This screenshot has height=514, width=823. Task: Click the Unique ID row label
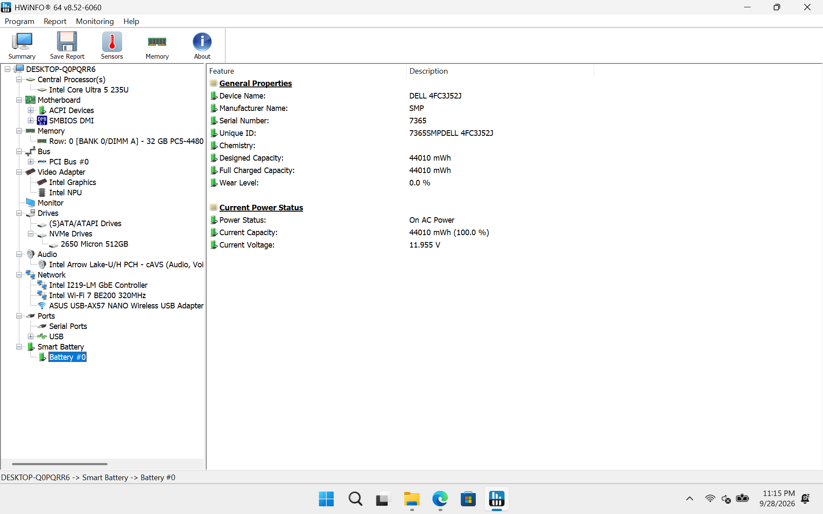pyautogui.click(x=237, y=133)
